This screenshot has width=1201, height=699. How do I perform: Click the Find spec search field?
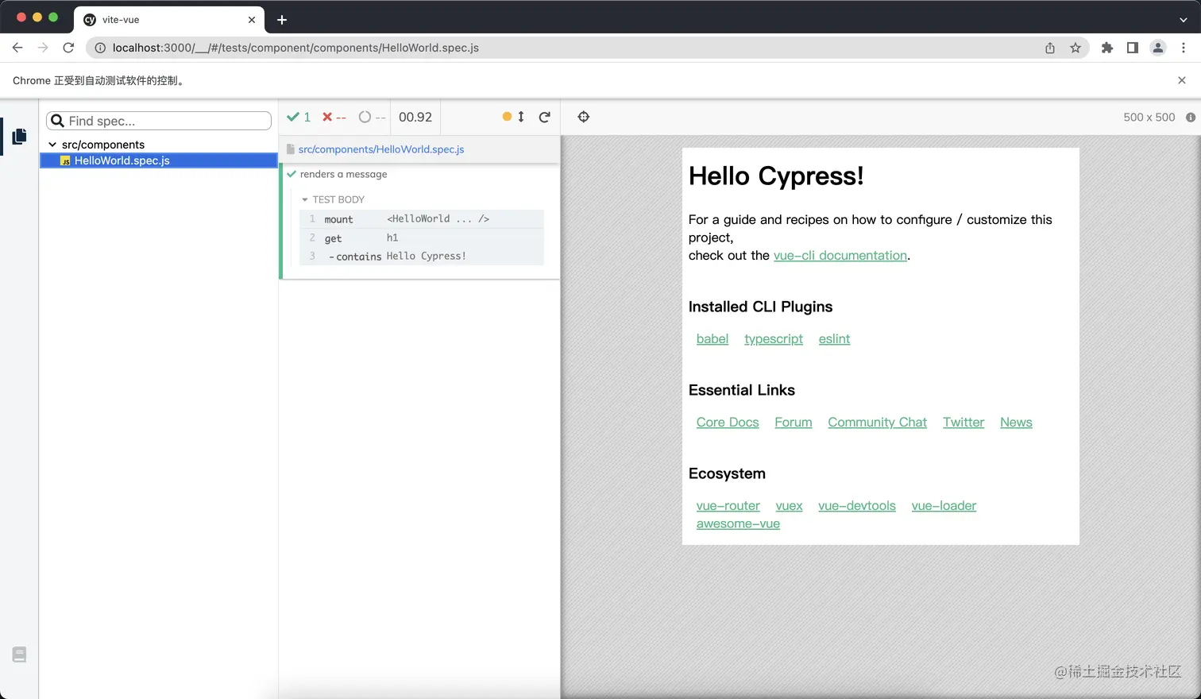click(x=159, y=121)
